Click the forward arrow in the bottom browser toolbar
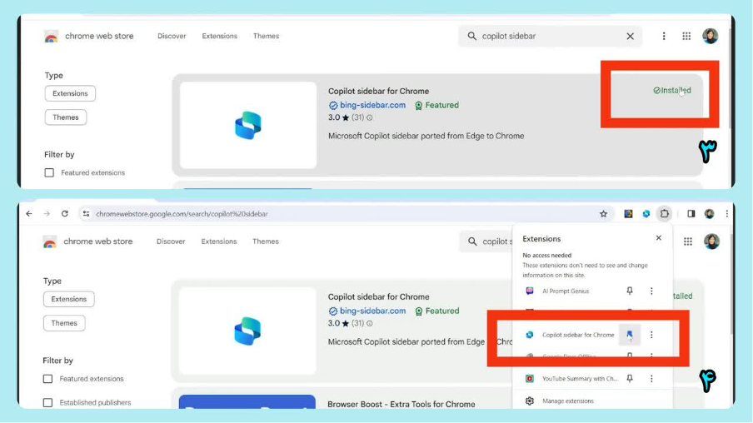 click(47, 214)
